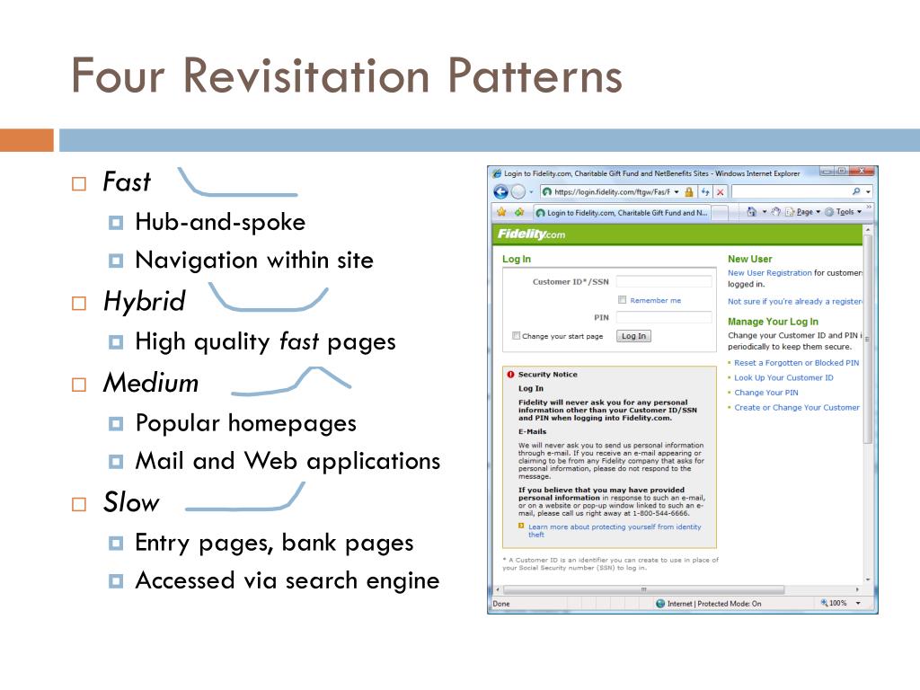Click the PIN input field

(664, 317)
